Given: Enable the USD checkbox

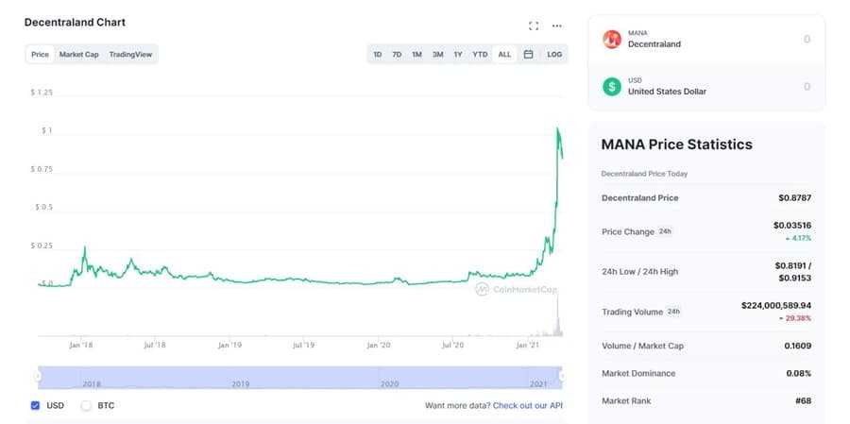Looking at the screenshot, I should [35, 405].
